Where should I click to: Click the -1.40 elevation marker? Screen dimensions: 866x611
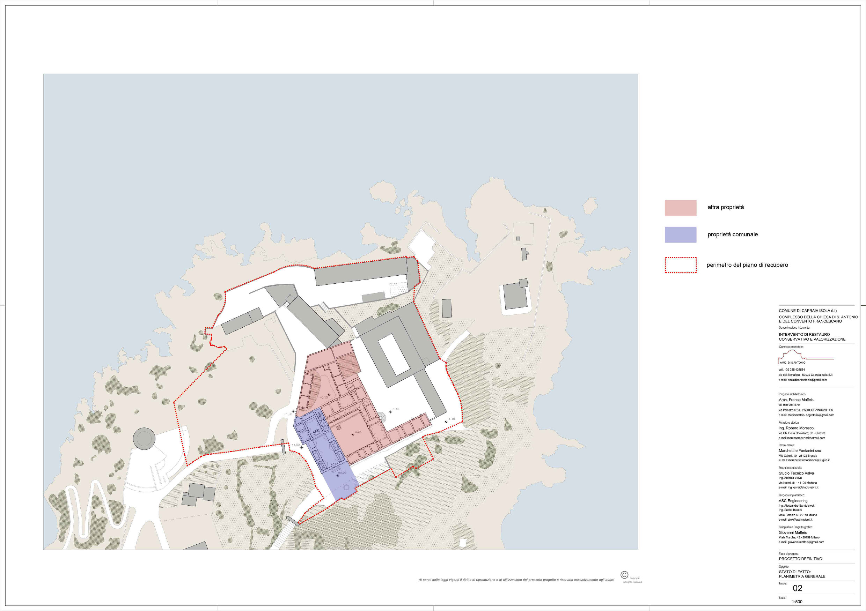pos(451,419)
